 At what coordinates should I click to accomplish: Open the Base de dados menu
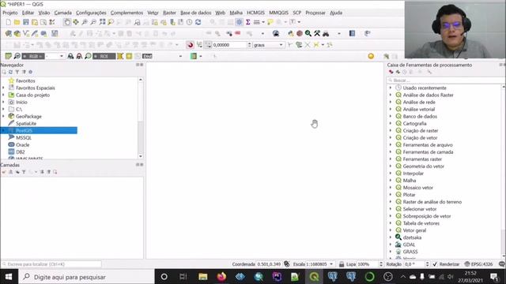point(195,13)
